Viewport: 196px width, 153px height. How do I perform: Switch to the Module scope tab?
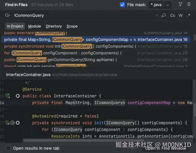35,26
